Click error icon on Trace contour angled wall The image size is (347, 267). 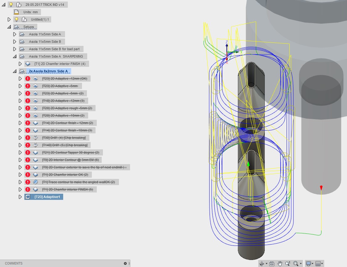coord(28,182)
